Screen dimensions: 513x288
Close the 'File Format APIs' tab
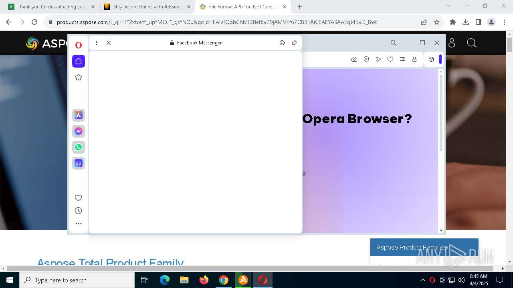(x=285, y=7)
